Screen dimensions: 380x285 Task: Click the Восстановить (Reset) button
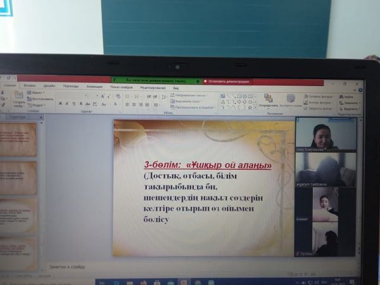(x=42, y=99)
